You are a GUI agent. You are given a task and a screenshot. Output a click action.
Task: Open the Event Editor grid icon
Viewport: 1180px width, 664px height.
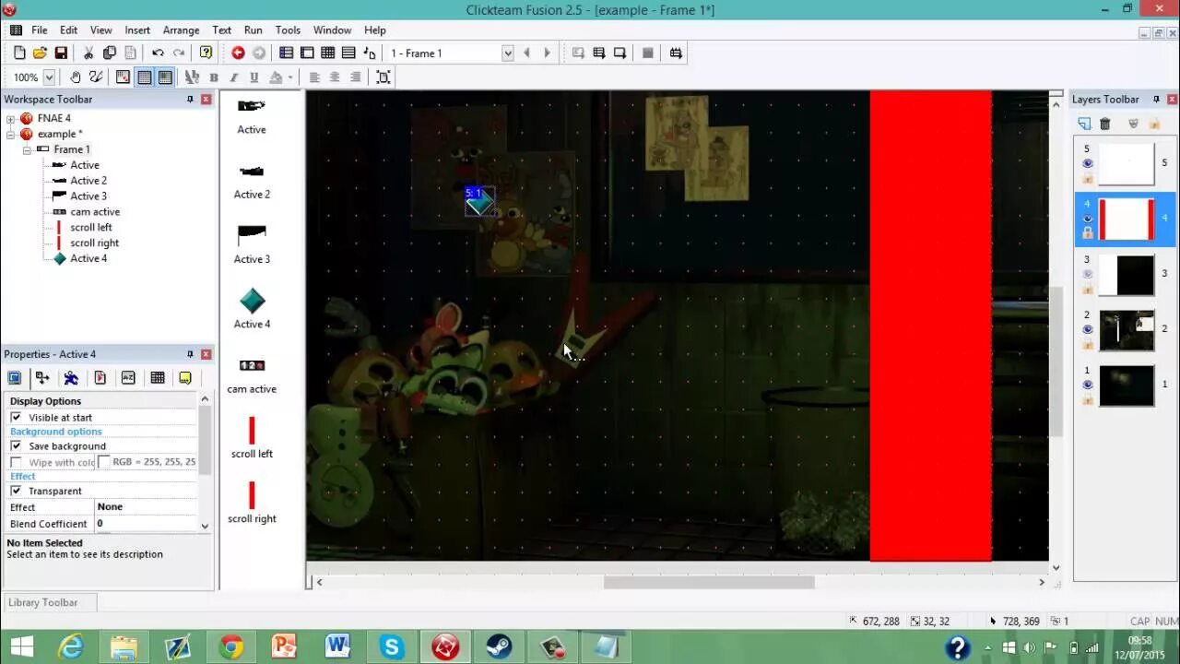click(x=327, y=53)
